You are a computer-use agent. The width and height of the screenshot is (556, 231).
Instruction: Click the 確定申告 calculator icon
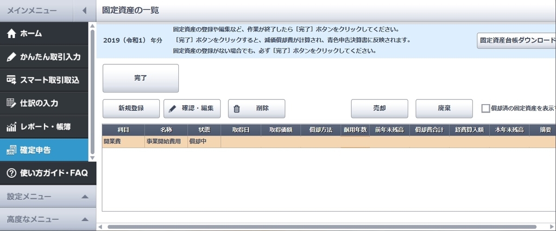point(12,150)
